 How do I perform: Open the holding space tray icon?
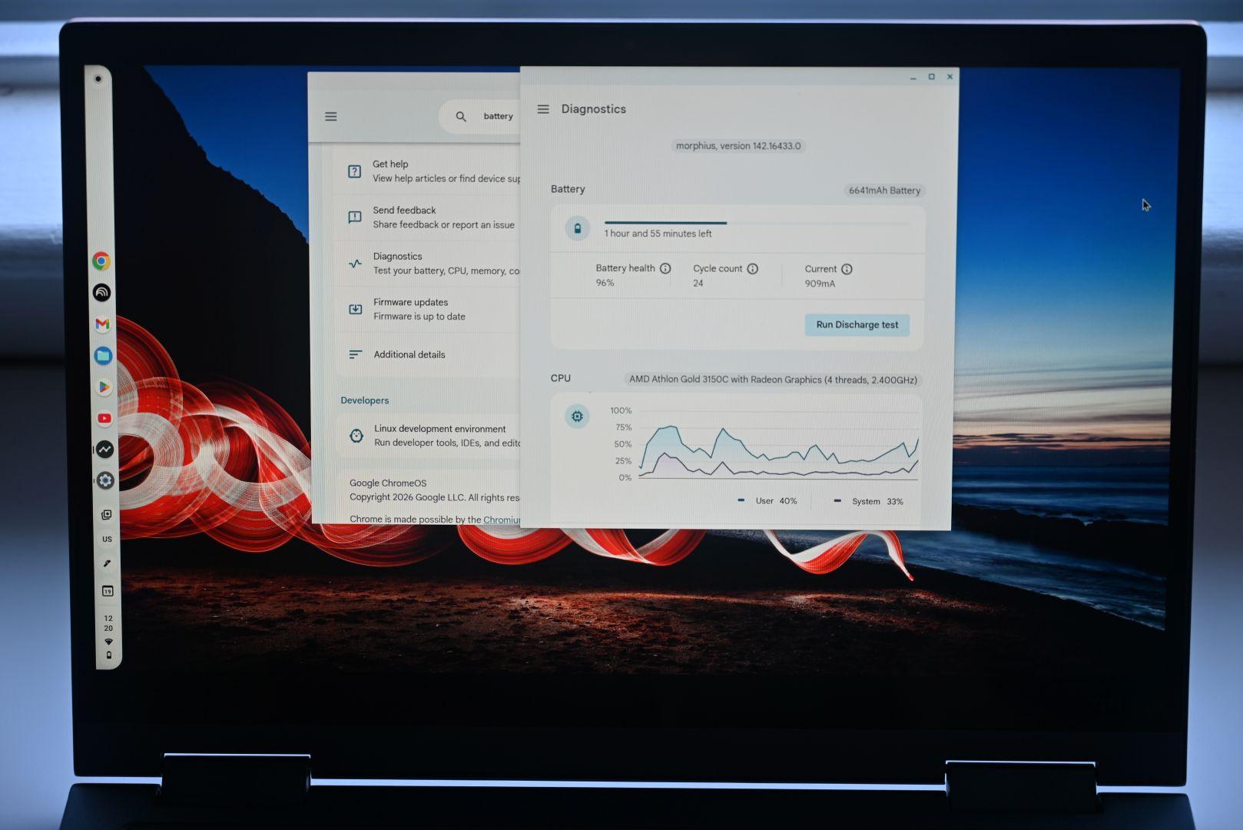click(x=107, y=515)
